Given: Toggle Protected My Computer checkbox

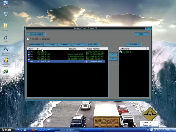Looking at the screenshot, I should 28,39.
